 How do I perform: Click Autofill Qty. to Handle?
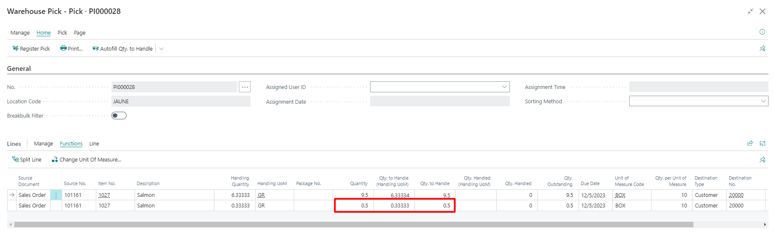(123, 48)
